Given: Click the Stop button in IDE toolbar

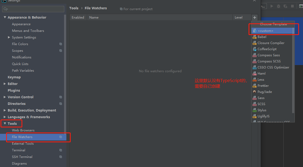Looking at the screenshot, I should [x=292, y=6].
